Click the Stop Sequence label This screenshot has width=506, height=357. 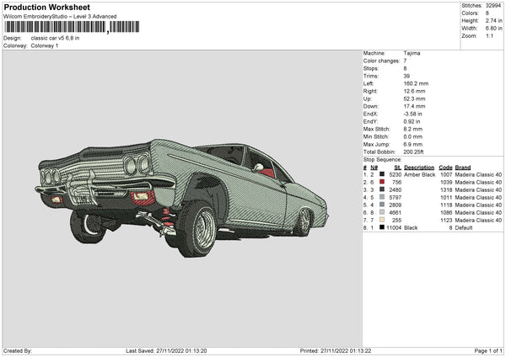(382, 158)
